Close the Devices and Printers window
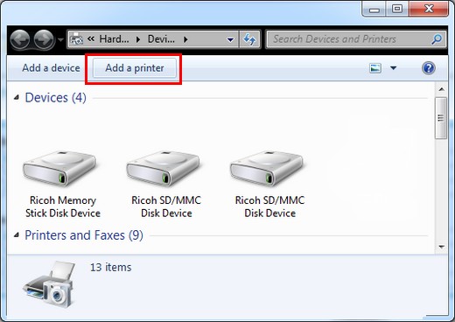455x322 pixels. click(x=429, y=10)
